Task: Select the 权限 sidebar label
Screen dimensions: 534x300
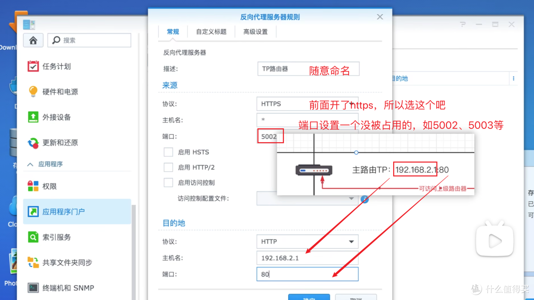Action: (x=49, y=187)
